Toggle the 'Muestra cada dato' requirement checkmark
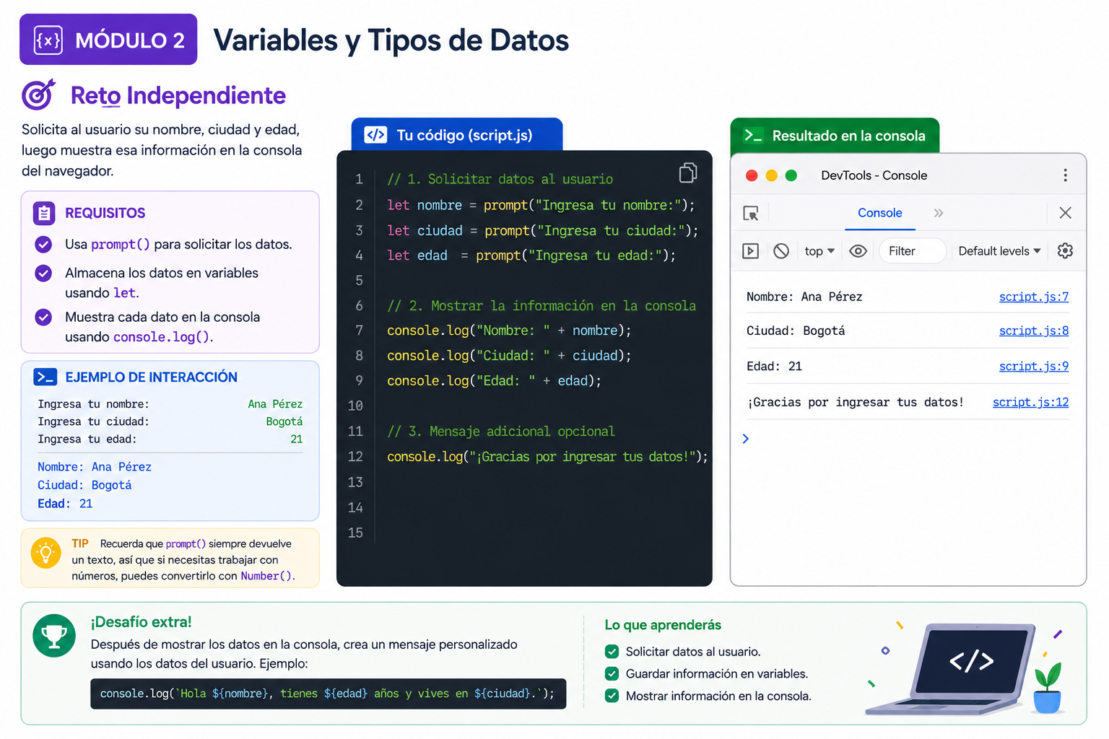This screenshot has width=1109, height=739. pyautogui.click(x=43, y=318)
